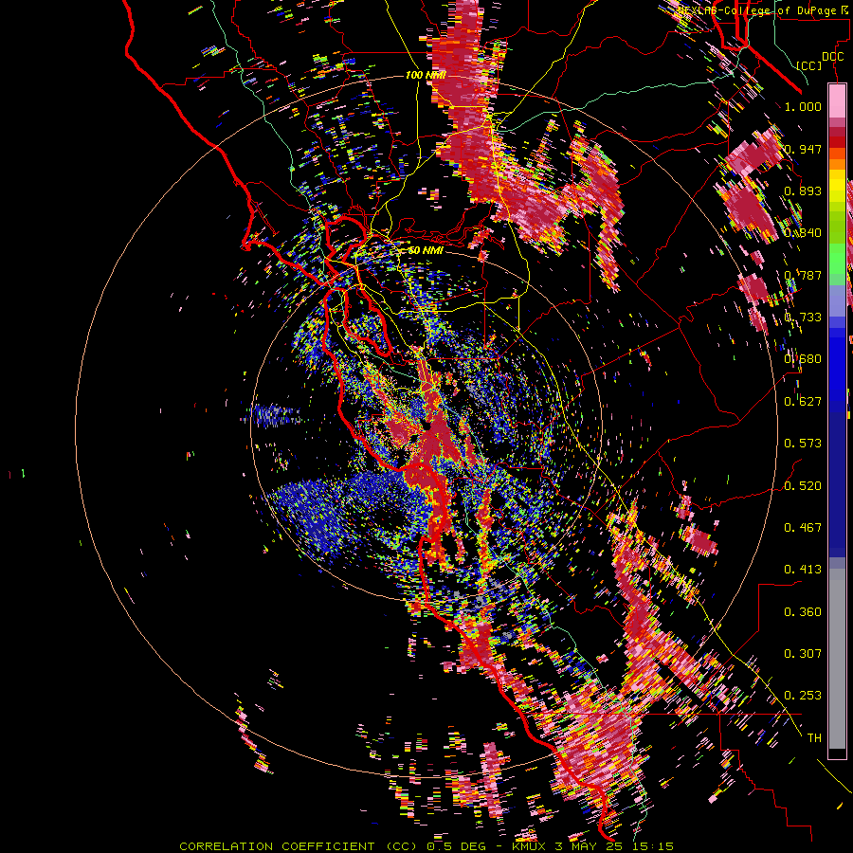Image resolution: width=853 pixels, height=853 pixels.
Task: Pick the light pink top segment of the color bar
Action: pos(837,100)
